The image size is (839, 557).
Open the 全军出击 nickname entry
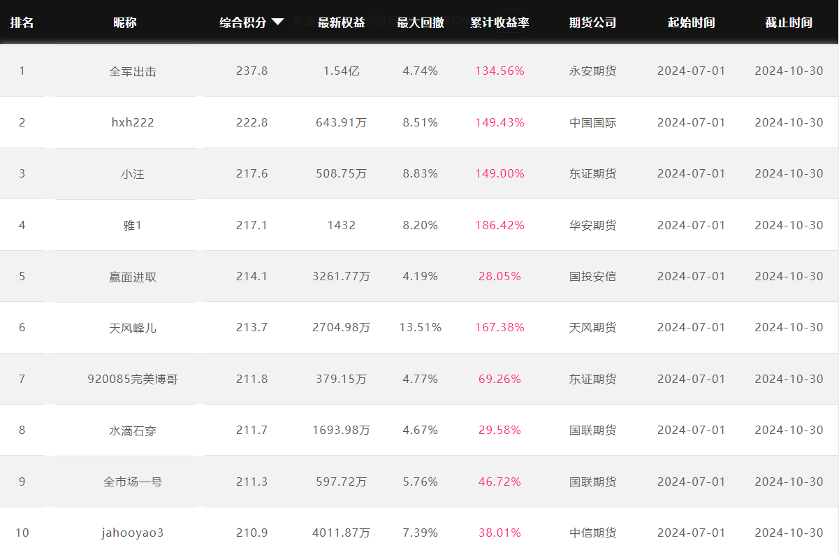[133, 71]
